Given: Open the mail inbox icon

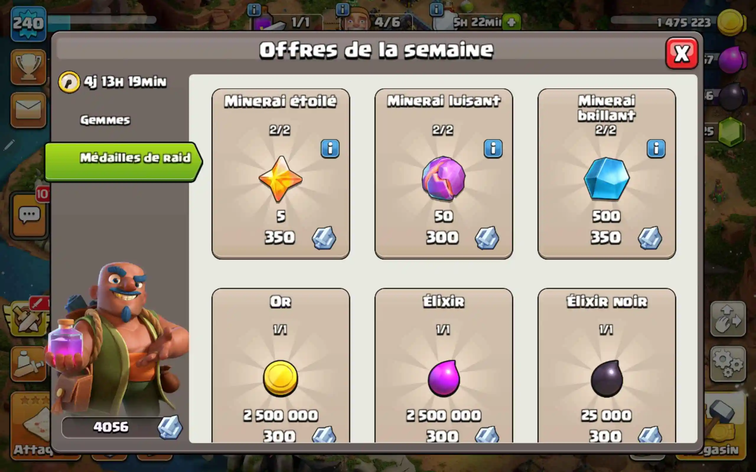Looking at the screenshot, I should coord(28,110).
